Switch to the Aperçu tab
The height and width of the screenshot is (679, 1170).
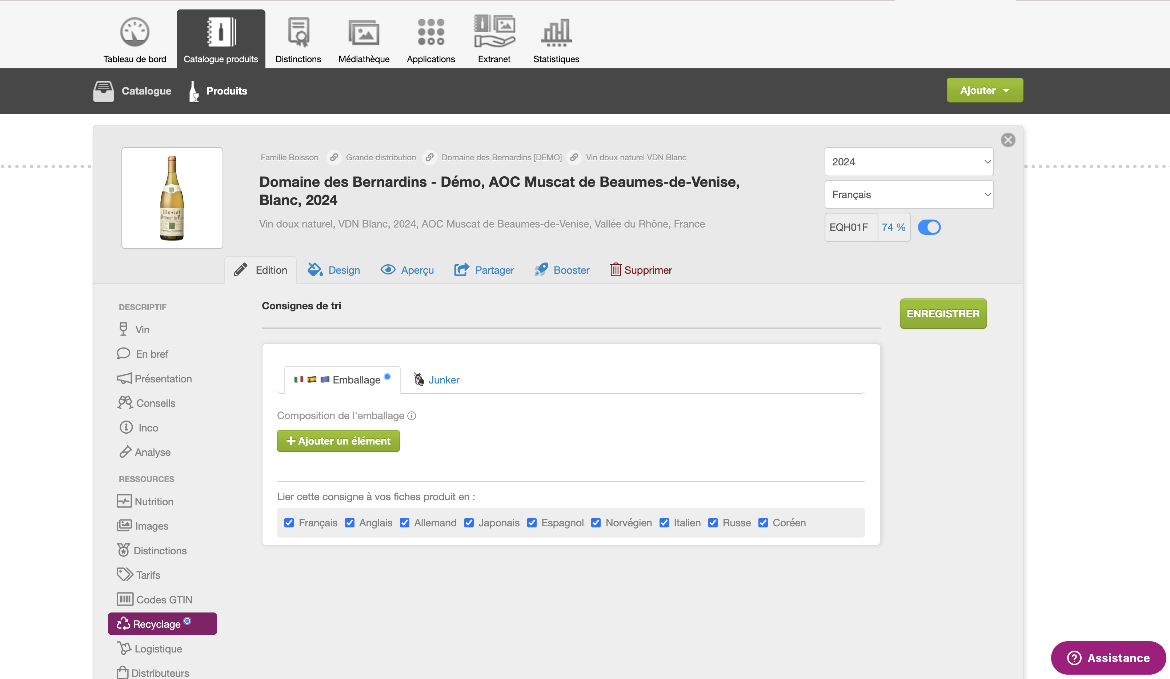pos(407,270)
